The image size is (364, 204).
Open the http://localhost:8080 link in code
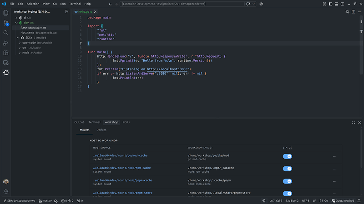[167, 69]
